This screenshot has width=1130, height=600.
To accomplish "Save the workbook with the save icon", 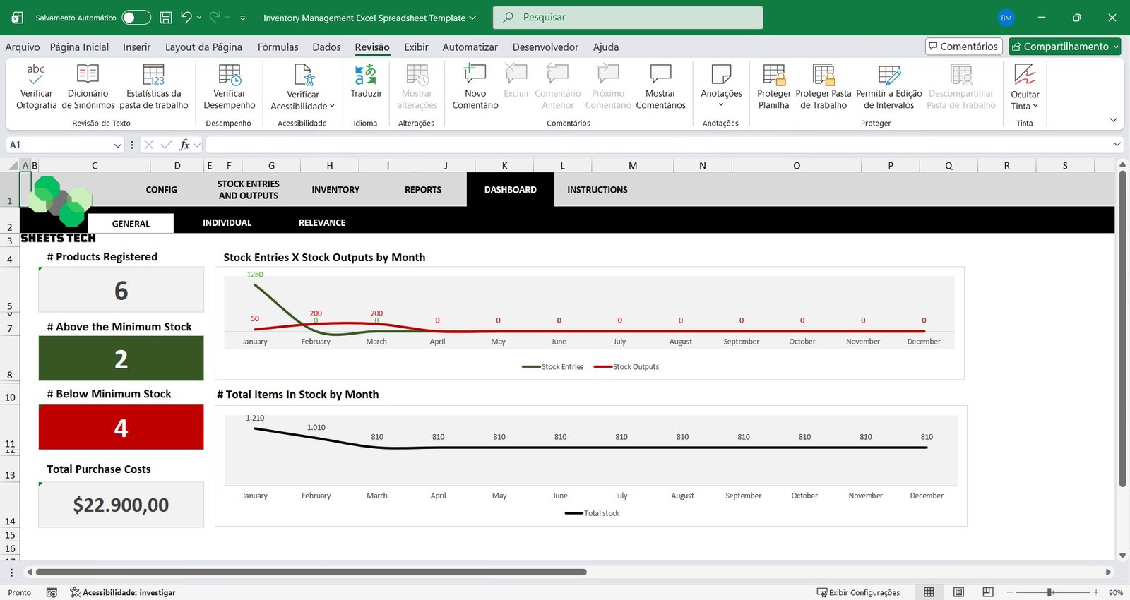I will pyautogui.click(x=166, y=18).
